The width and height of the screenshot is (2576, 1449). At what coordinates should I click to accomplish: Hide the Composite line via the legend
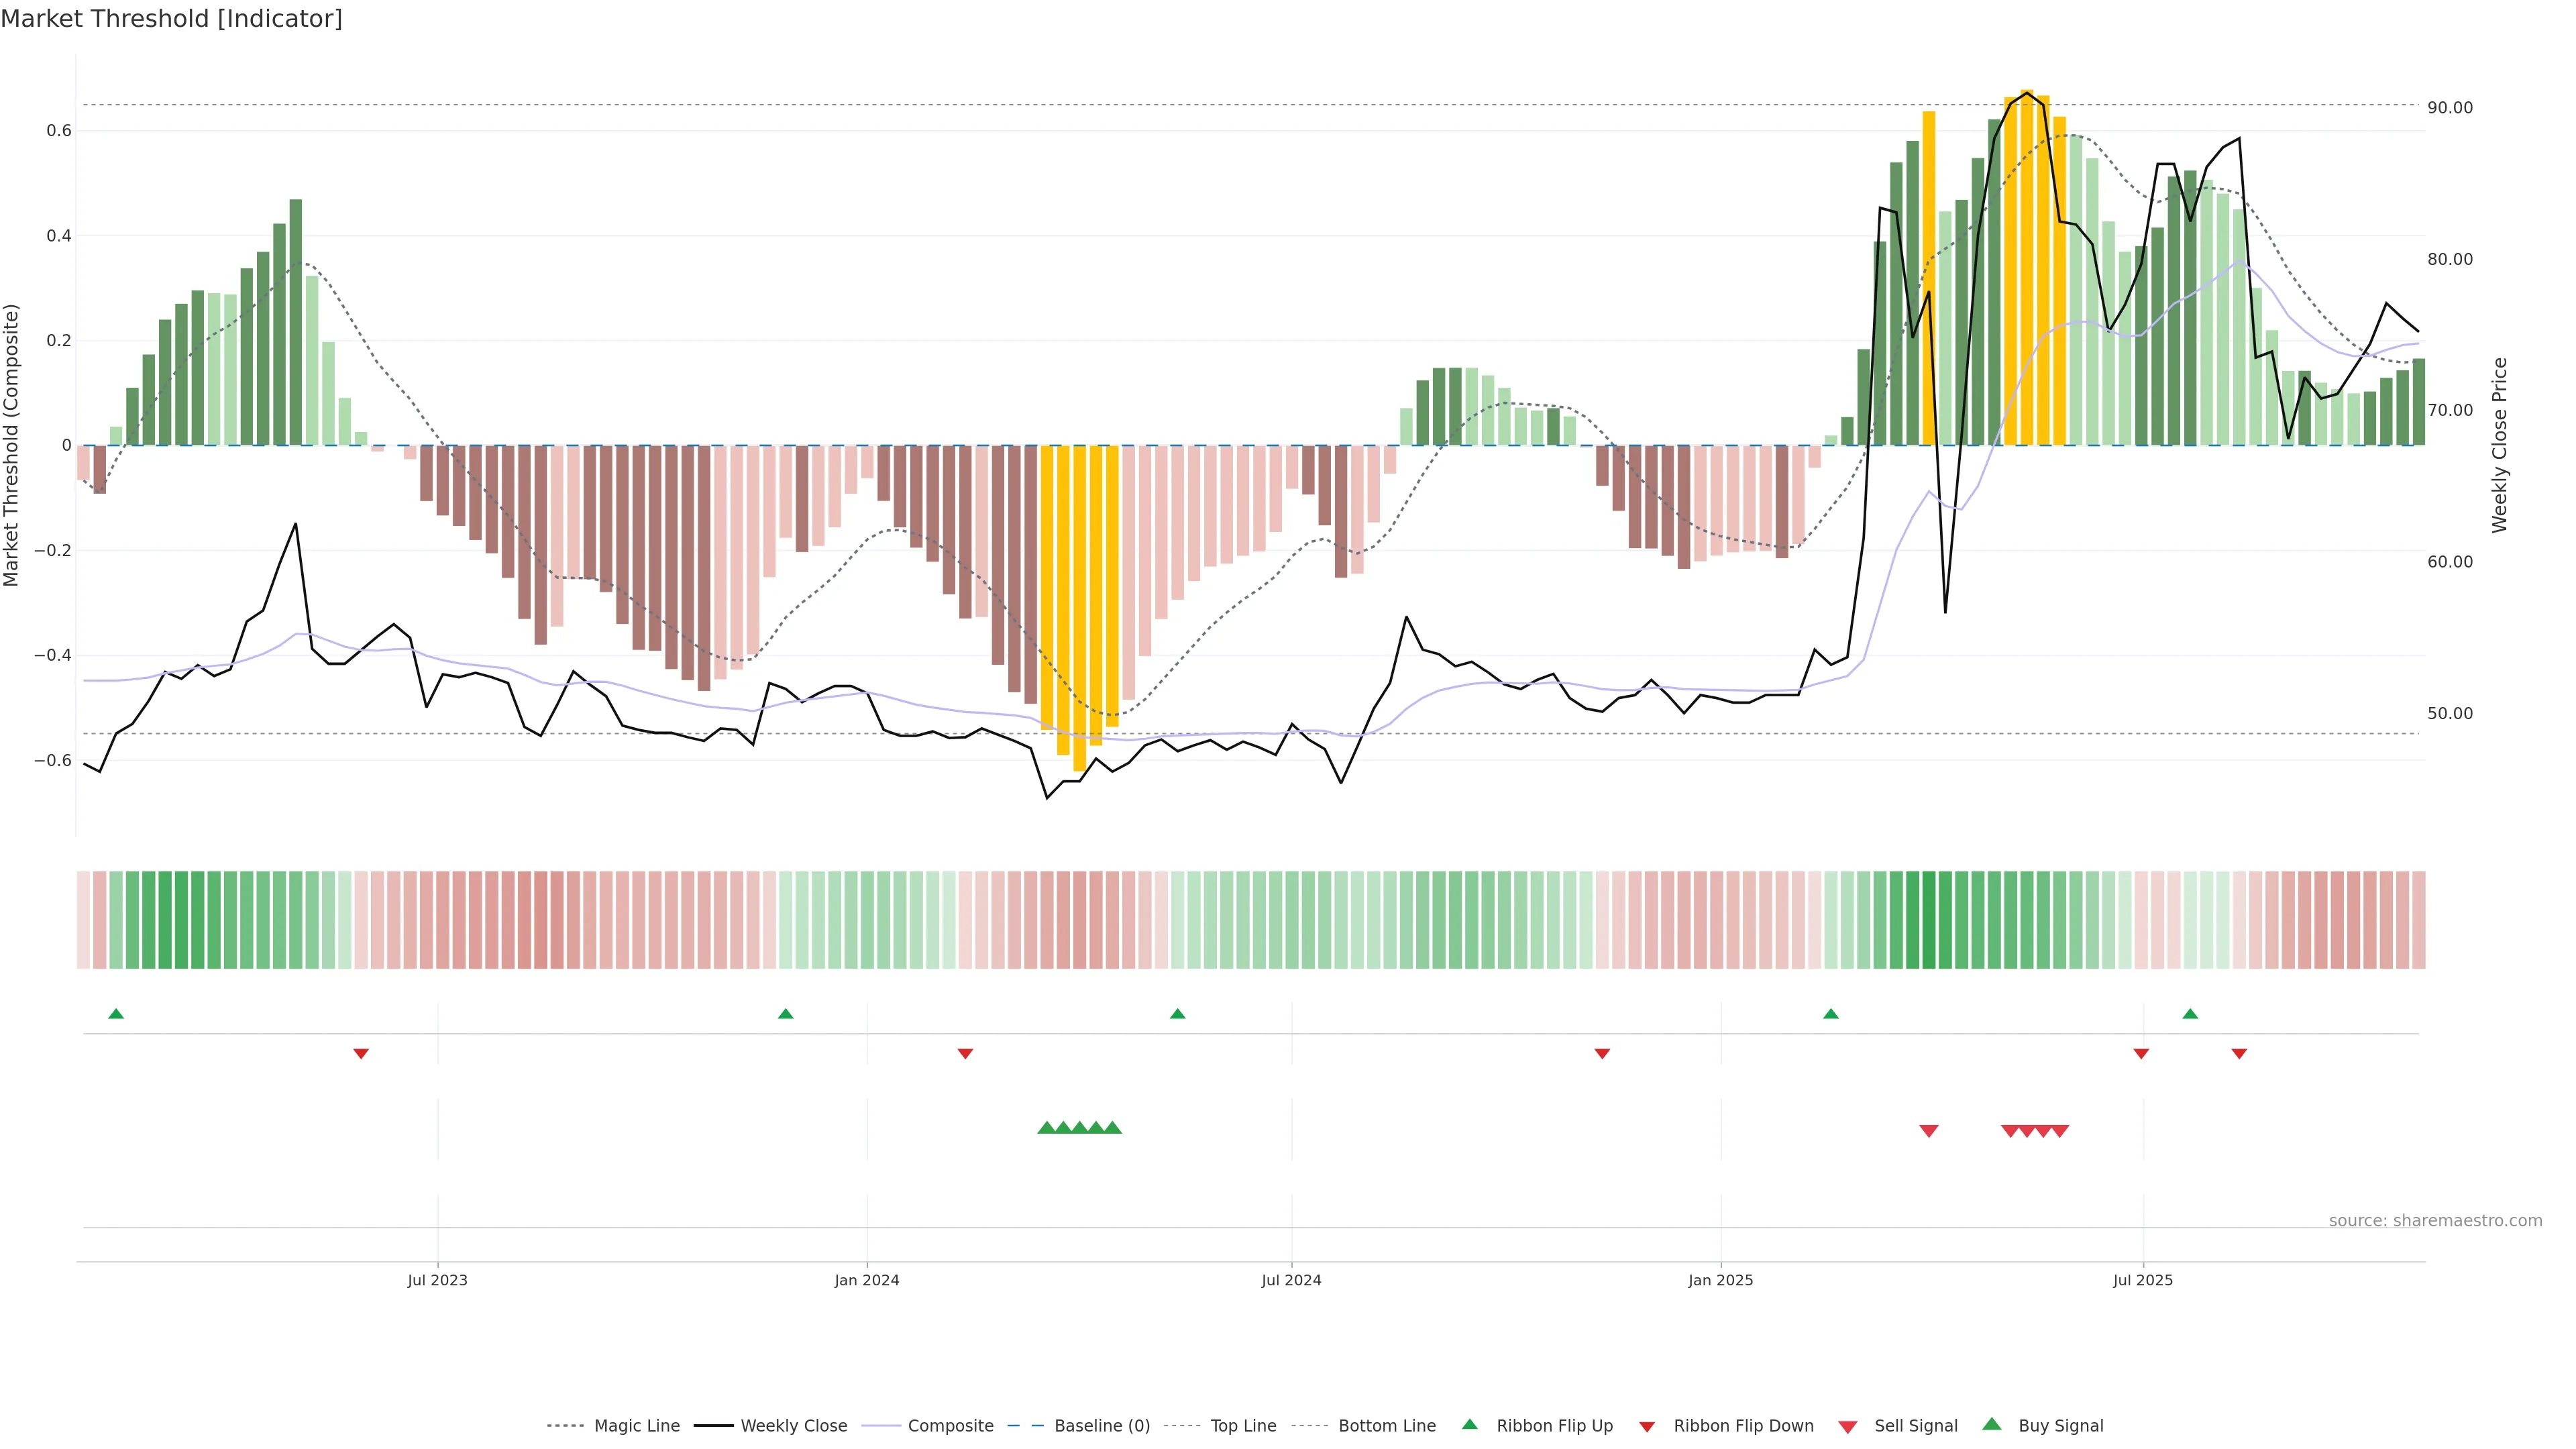[x=950, y=1426]
